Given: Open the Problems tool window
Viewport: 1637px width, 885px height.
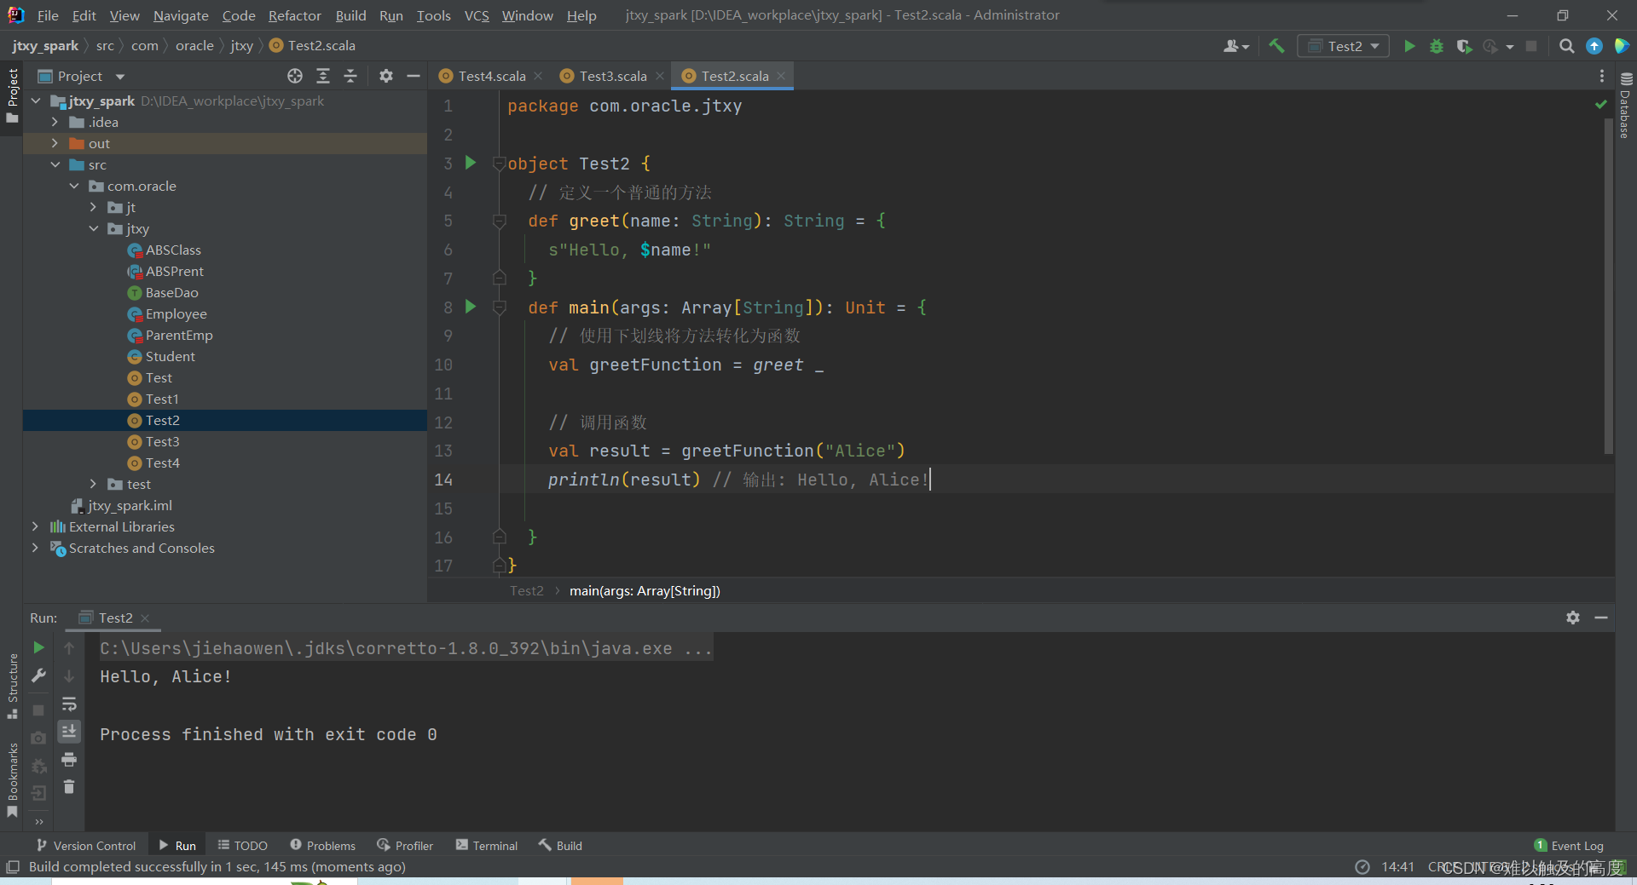Looking at the screenshot, I should point(322,845).
